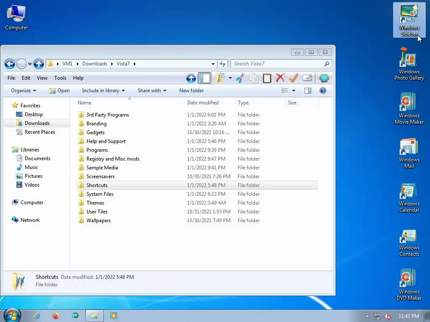The height and width of the screenshot is (322, 430).
Task: Select Videos library in navigation pane
Action: click(x=28, y=185)
